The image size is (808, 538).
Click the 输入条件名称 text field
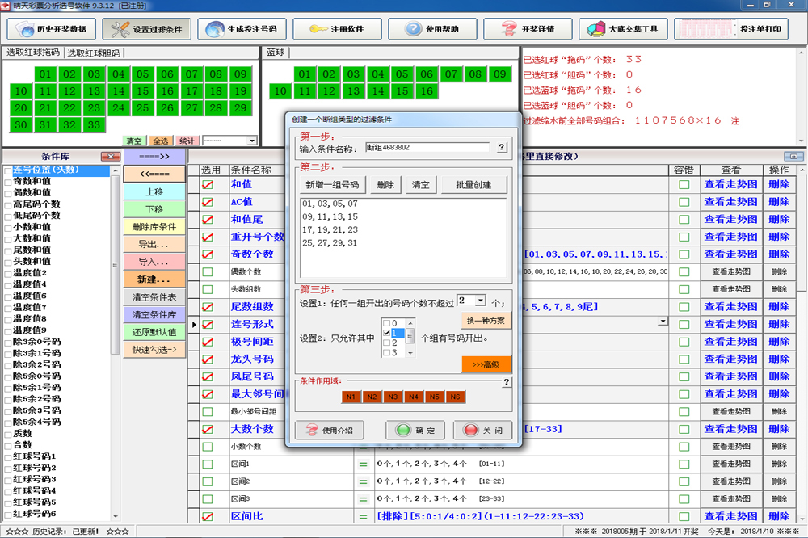pyautogui.click(x=427, y=147)
